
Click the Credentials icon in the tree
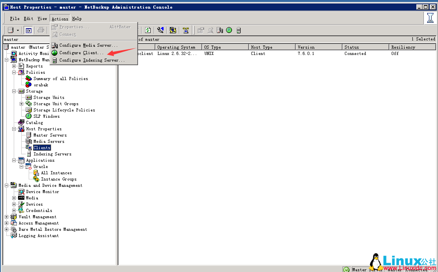[x=21, y=210]
